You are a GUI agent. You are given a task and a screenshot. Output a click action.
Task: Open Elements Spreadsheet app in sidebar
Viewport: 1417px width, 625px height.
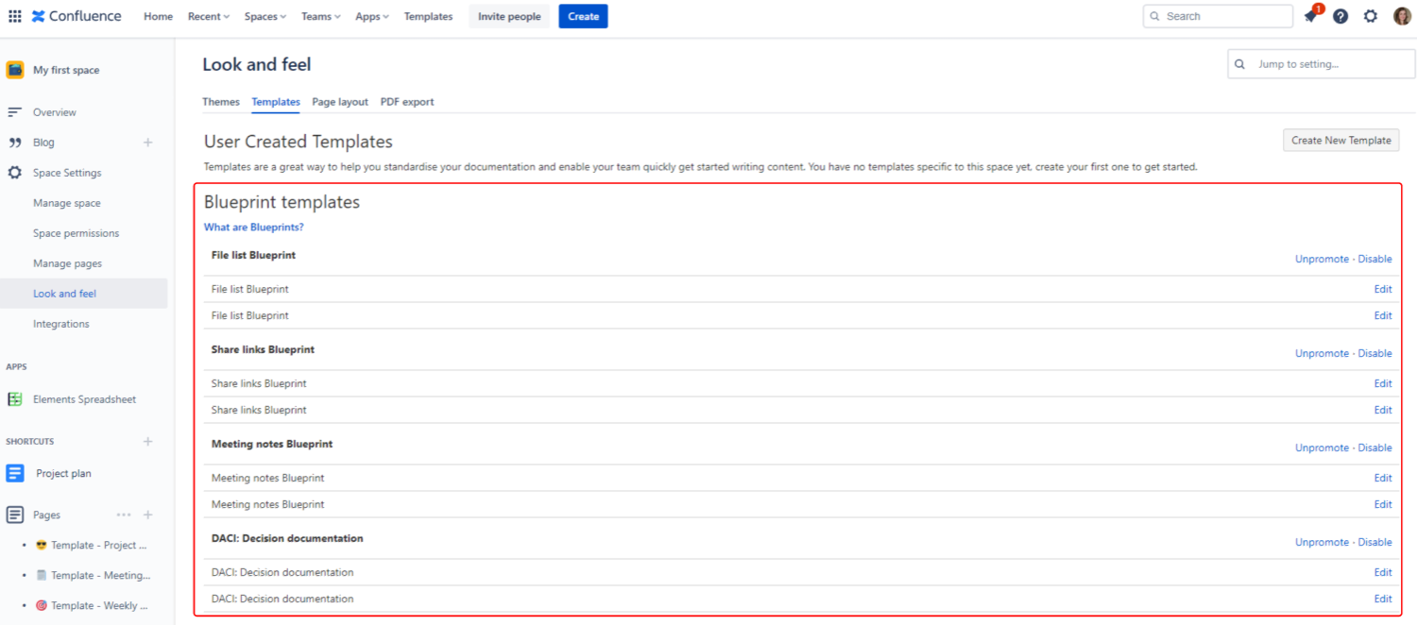84,399
